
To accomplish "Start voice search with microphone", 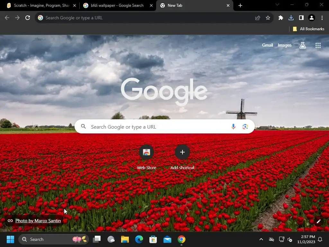I will (233, 126).
